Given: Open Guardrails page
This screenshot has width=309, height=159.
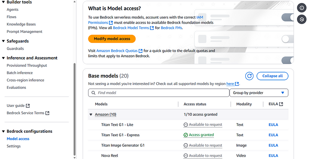Looking at the screenshot, I should (15, 49).
